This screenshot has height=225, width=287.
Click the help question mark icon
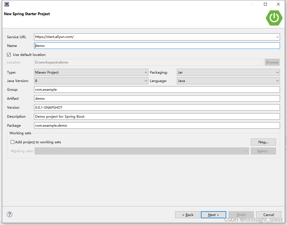10,214
